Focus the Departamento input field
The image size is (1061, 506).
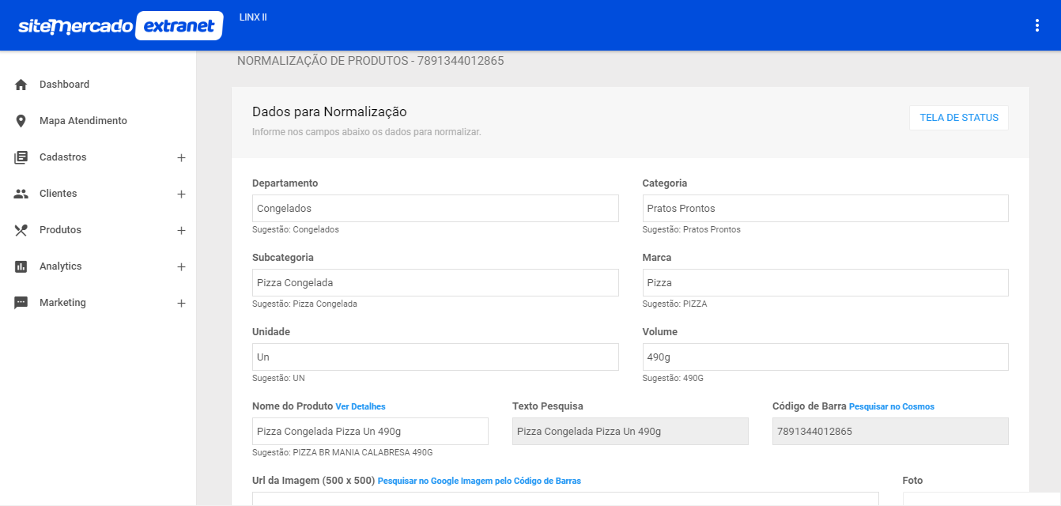pyautogui.click(x=435, y=209)
